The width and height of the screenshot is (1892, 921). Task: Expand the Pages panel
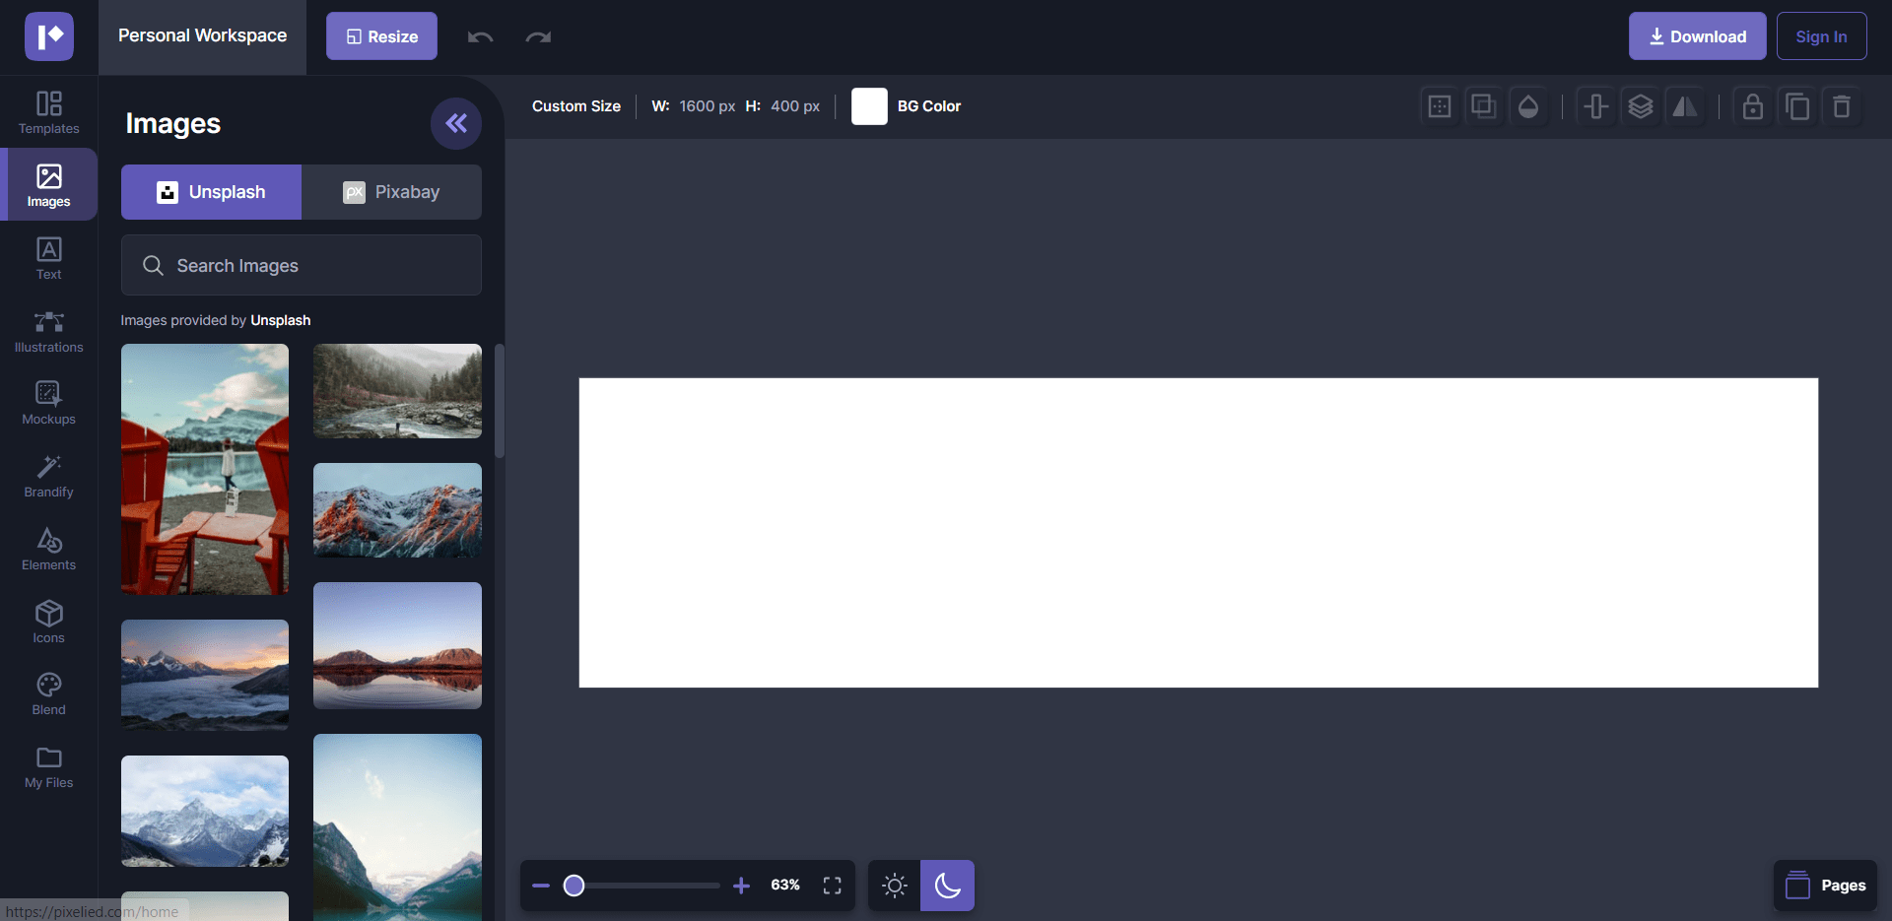(x=1825, y=886)
